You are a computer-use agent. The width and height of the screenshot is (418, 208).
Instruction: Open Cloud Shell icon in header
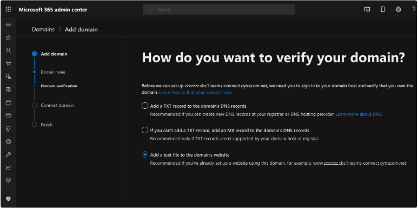coord(367,10)
